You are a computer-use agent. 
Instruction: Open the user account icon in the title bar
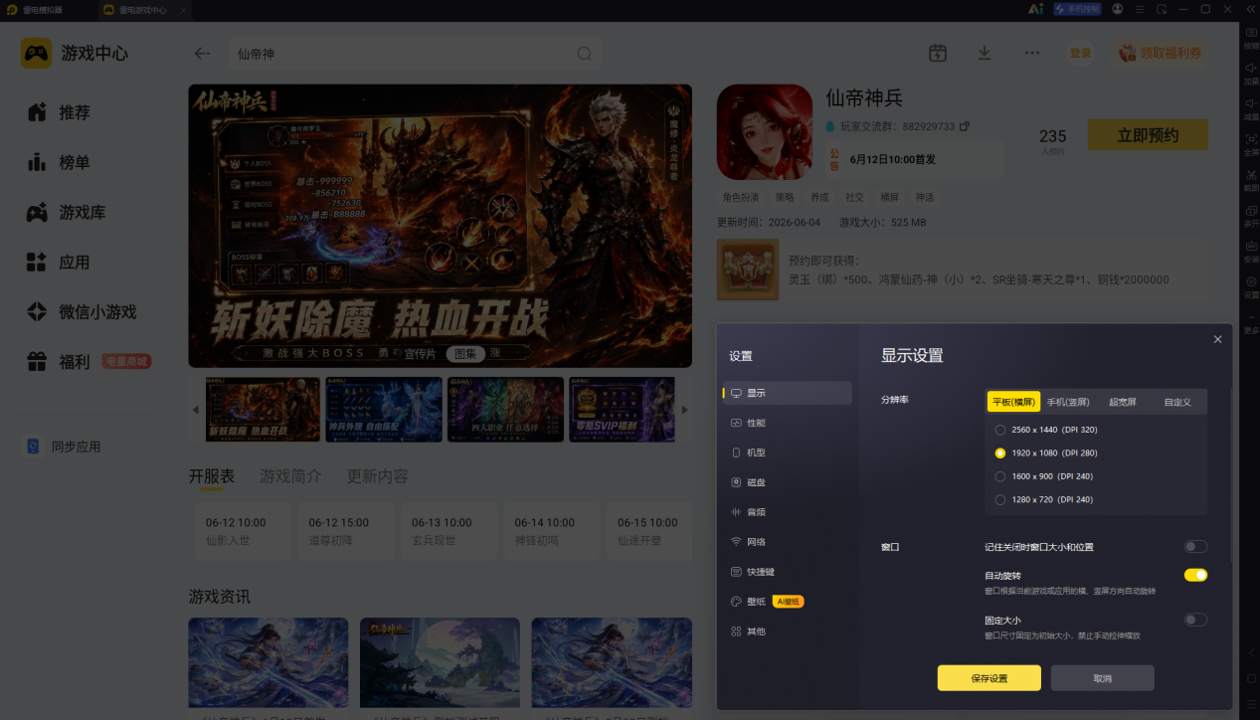click(x=1119, y=9)
